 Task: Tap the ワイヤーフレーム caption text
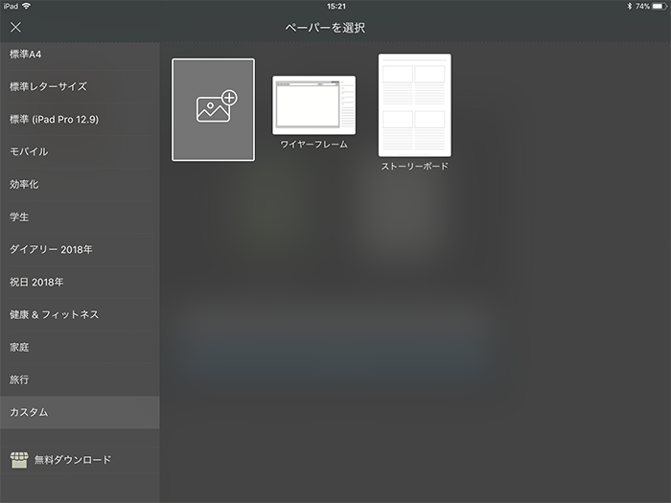click(313, 144)
